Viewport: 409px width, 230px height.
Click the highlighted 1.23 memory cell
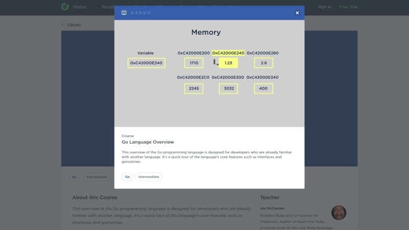tap(228, 63)
